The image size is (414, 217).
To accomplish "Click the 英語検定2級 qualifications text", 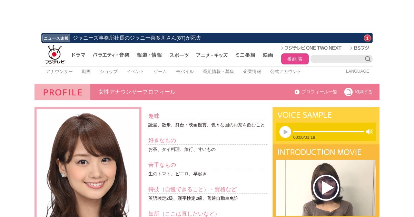I will [193, 198].
